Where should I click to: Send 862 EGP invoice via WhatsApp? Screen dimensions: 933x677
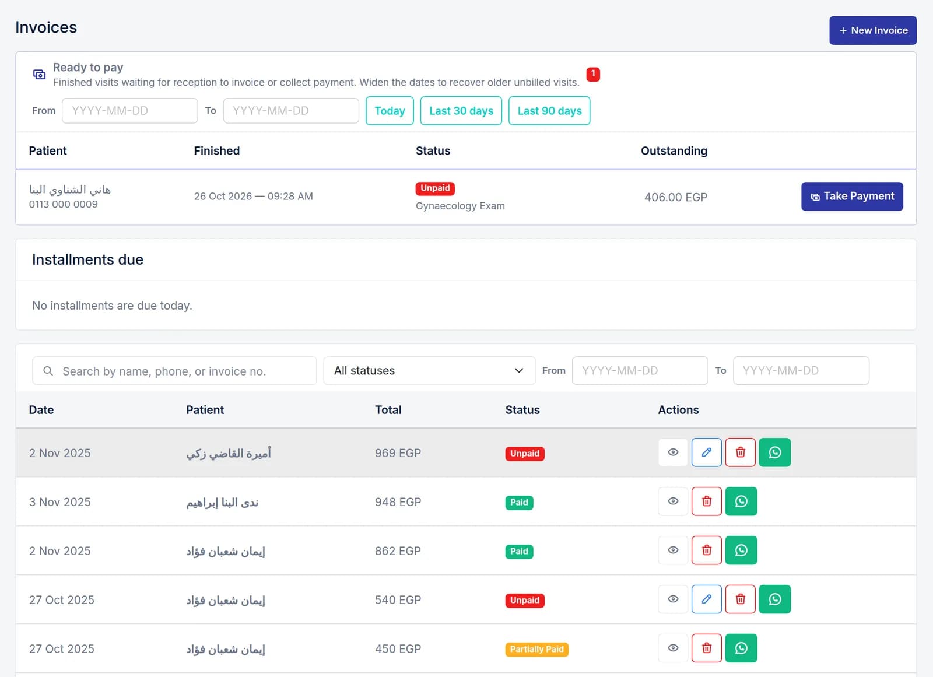pyautogui.click(x=741, y=550)
